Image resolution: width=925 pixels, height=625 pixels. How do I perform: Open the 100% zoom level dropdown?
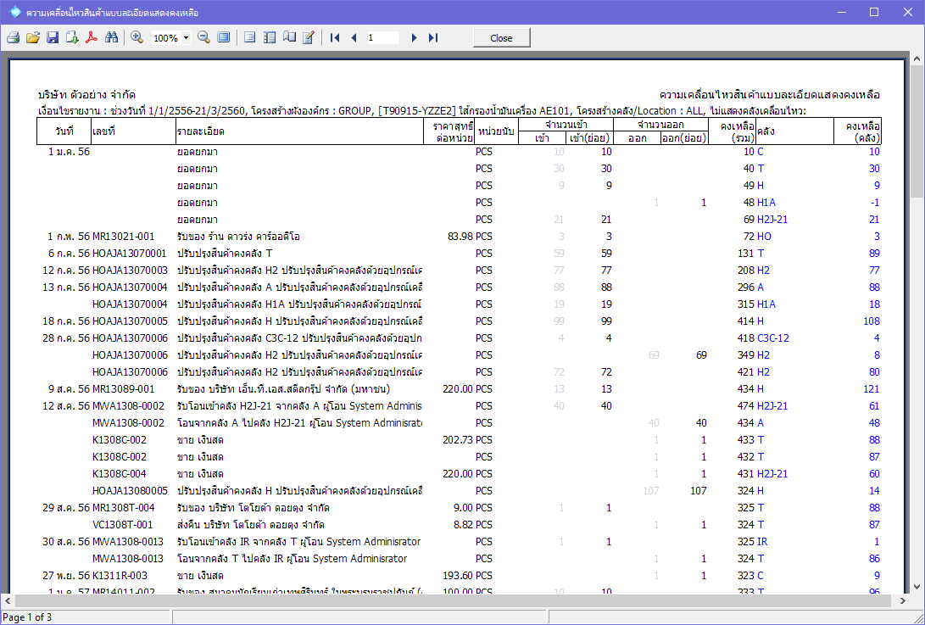pyautogui.click(x=186, y=38)
